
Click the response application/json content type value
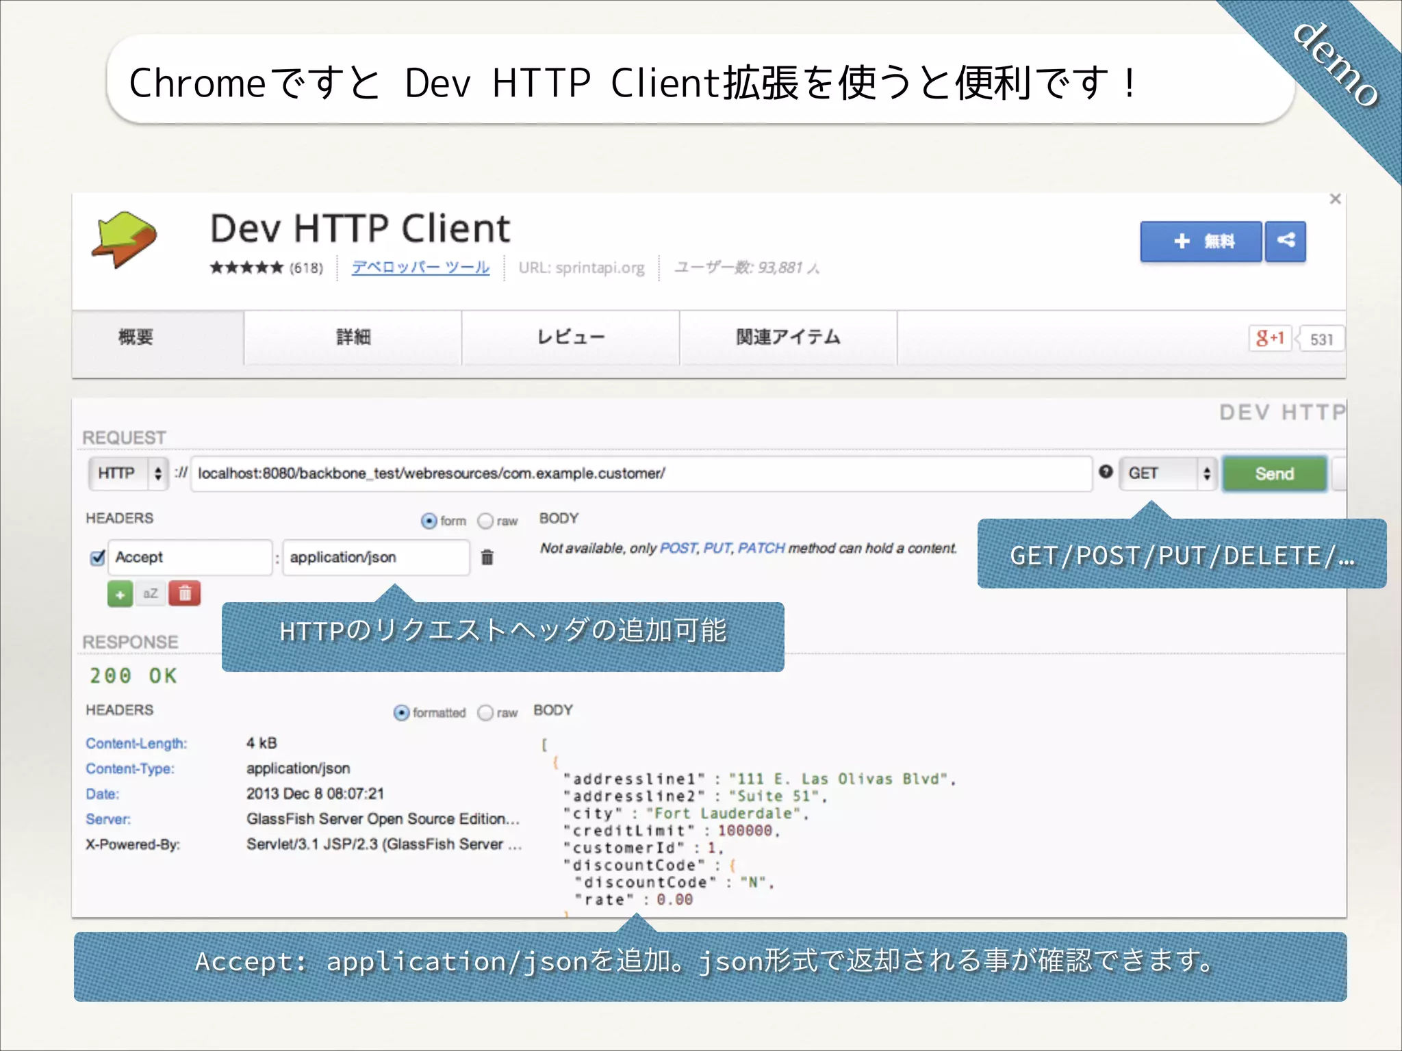coord(298,768)
